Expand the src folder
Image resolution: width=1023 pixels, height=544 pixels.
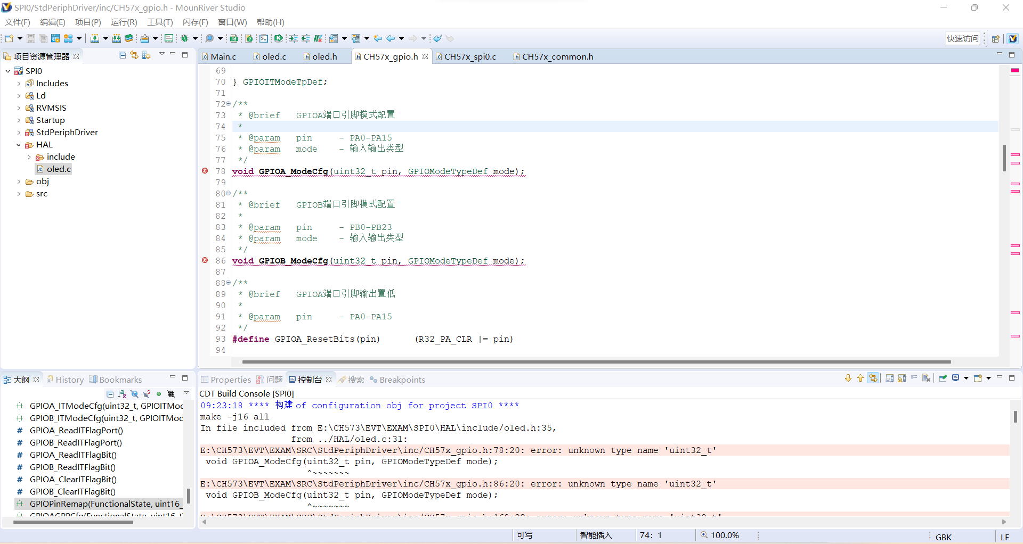pos(19,194)
